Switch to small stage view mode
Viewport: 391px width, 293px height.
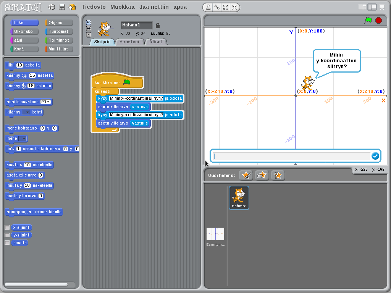[x=362, y=7]
